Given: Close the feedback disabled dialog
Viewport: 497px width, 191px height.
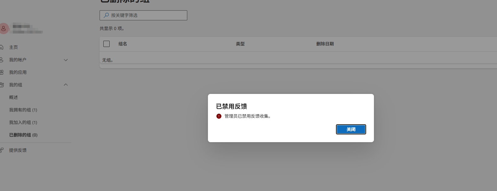Looking at the screenshot, I should 351,129.
